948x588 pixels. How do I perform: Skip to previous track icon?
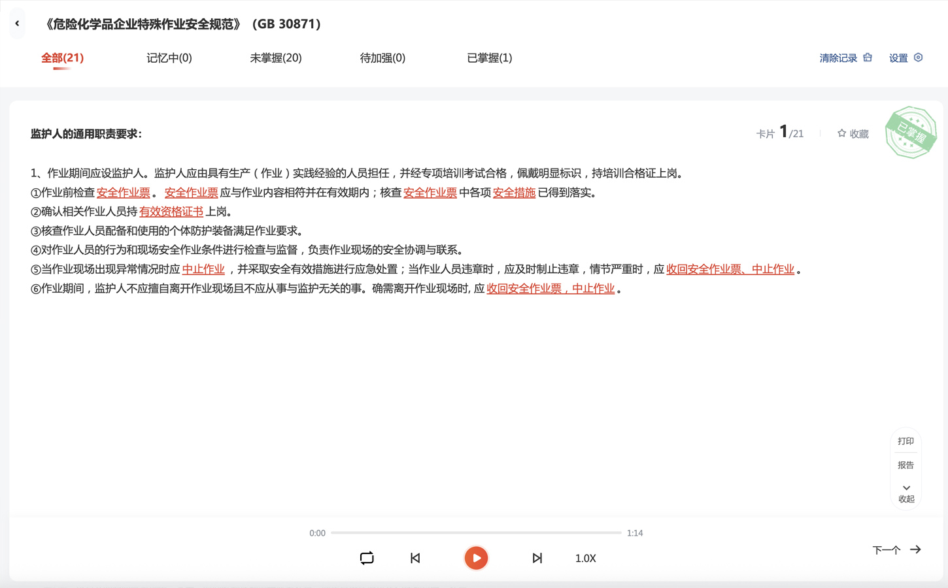(x=415, y=558)
